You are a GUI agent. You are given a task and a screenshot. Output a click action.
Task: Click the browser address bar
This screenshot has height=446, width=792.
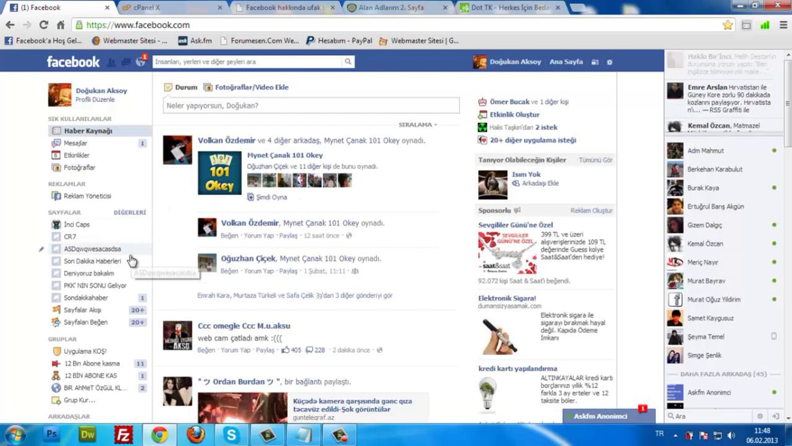click(x=396, y=25)
